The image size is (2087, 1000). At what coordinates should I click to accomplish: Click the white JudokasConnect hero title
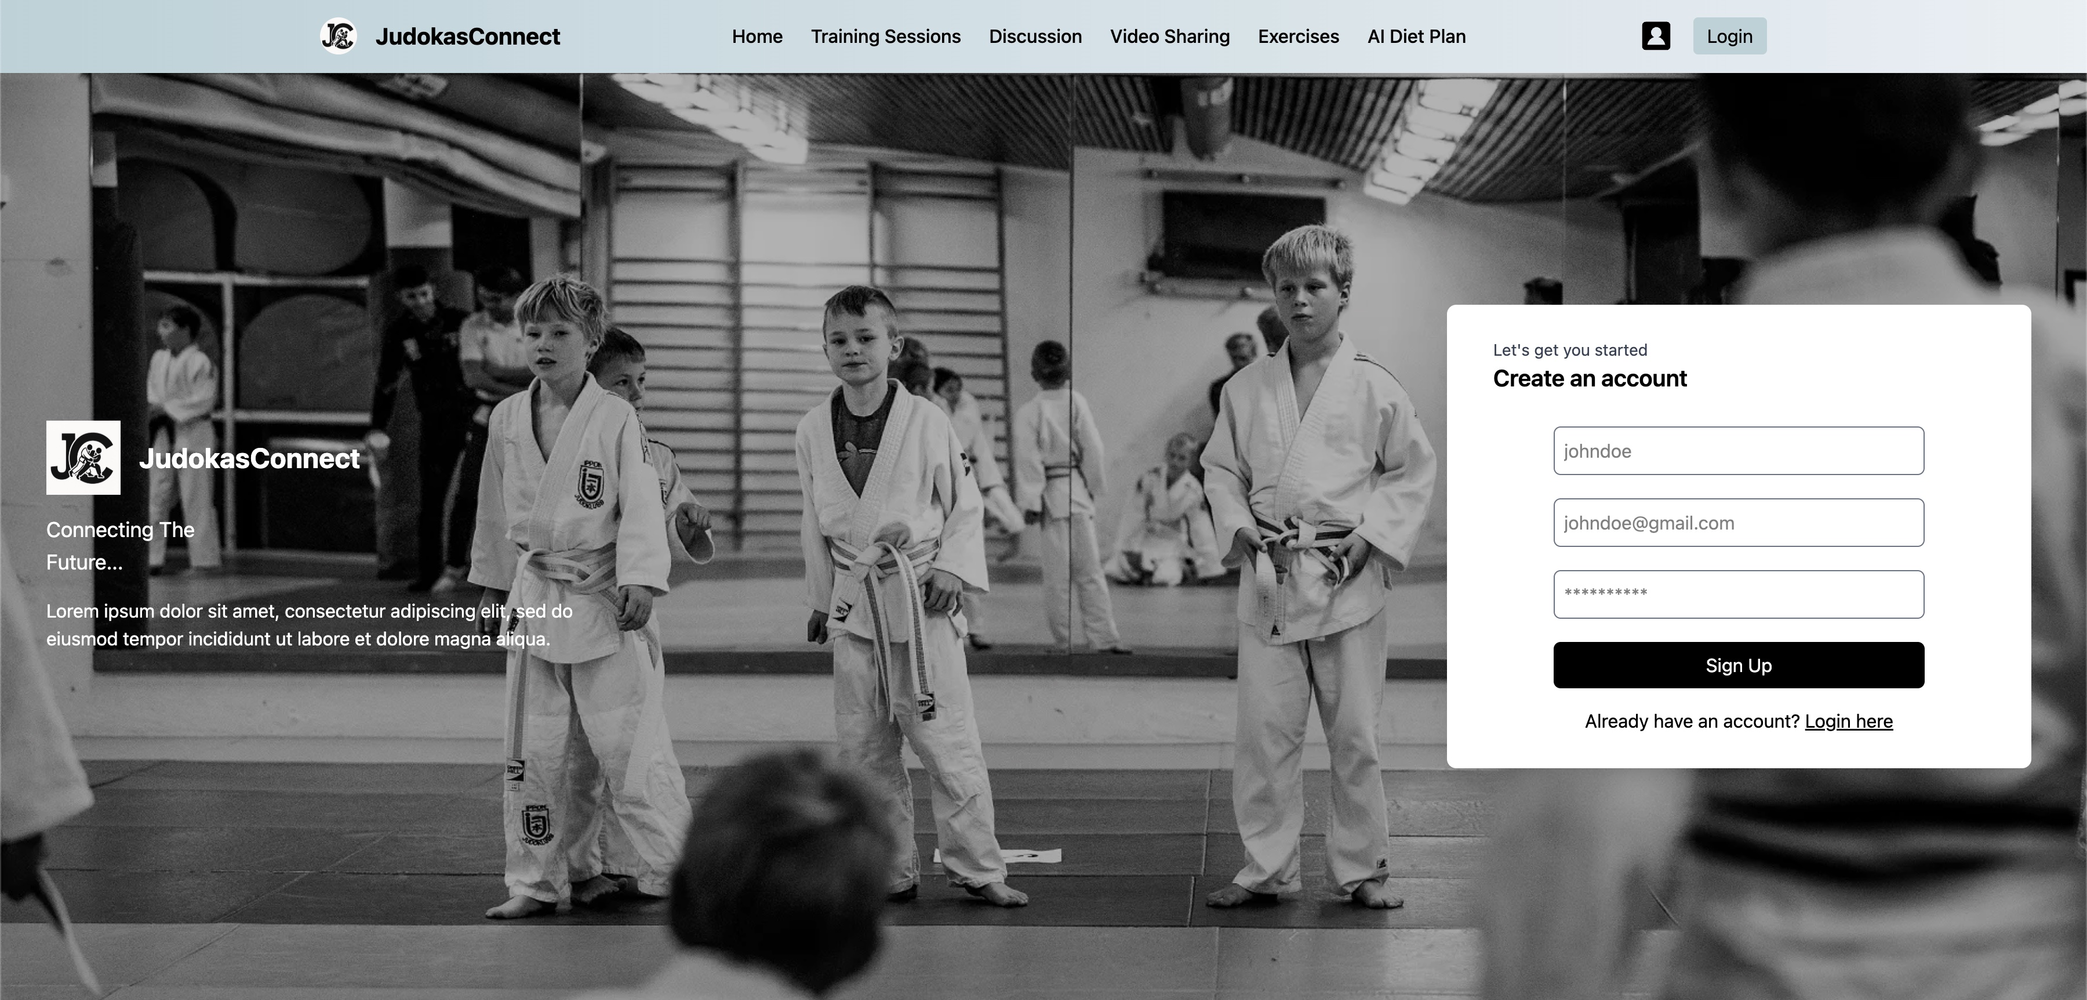(x=249, y=458)
